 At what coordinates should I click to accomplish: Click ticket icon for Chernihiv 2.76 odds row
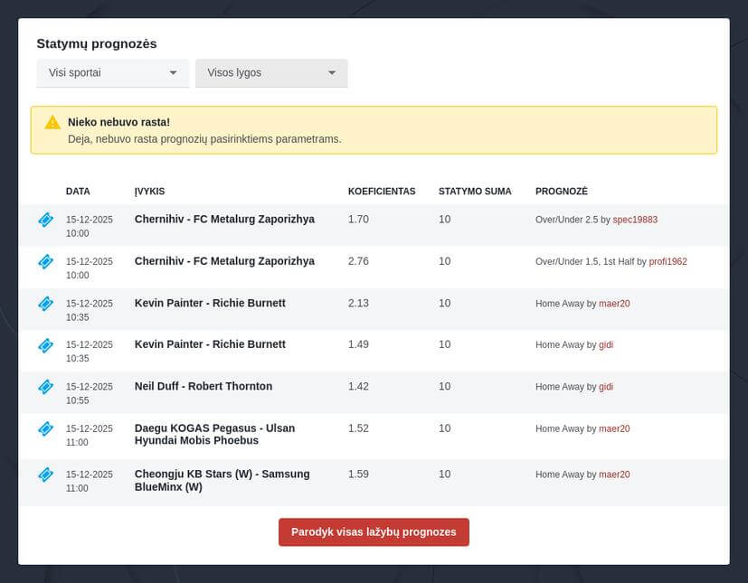point(45,261)
